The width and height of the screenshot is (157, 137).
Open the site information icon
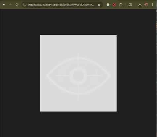[x=24, y=5]
